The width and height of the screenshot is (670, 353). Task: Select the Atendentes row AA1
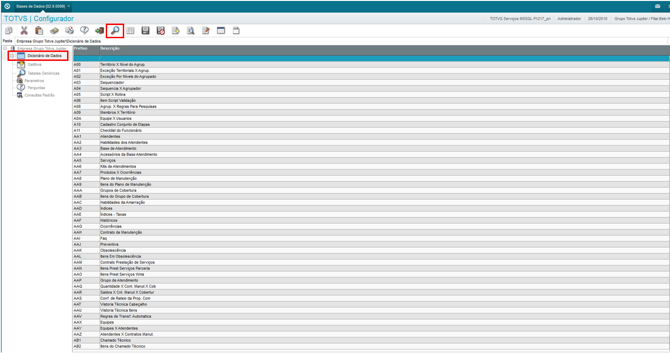pyautogui.click(x=371, y=136)
